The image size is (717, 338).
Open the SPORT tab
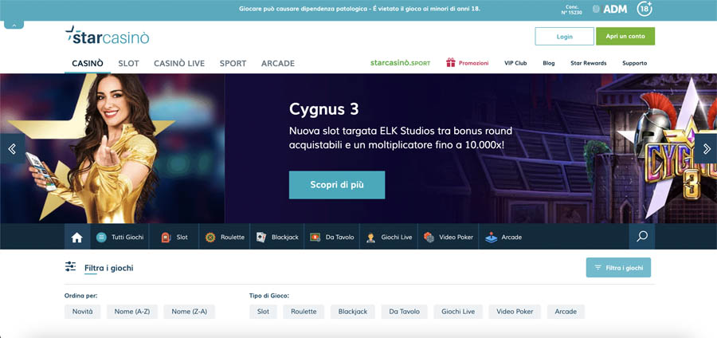(x=233, y=64)
